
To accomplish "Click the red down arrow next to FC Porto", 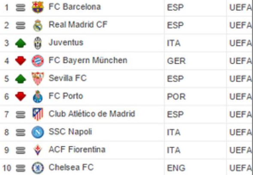I will pyautogui.click(x=21, y=96).
